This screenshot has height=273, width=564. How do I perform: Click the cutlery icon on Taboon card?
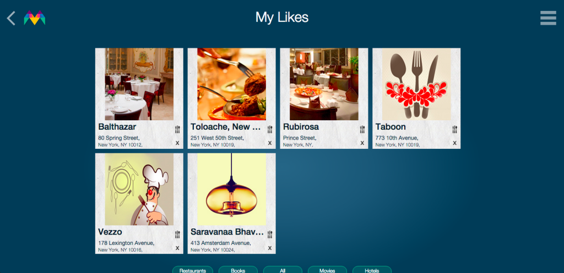(454, 130)
